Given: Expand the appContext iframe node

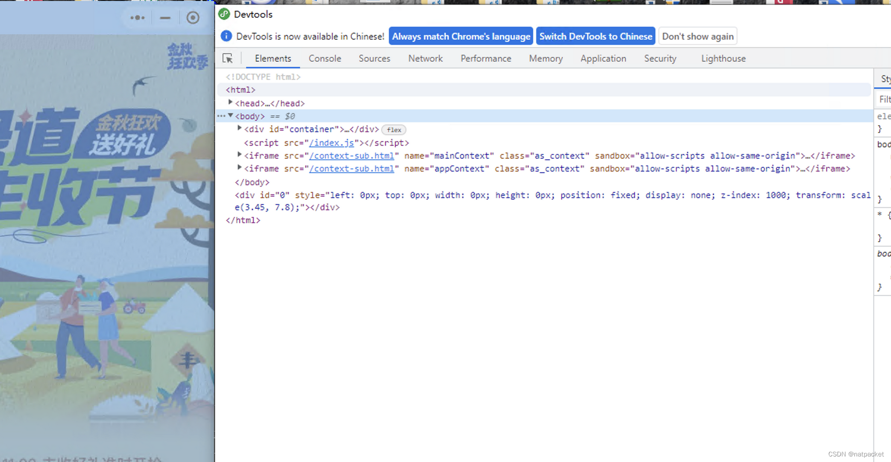Looking at the screenshot, I should pyautogui.click(x=239, y=168).
